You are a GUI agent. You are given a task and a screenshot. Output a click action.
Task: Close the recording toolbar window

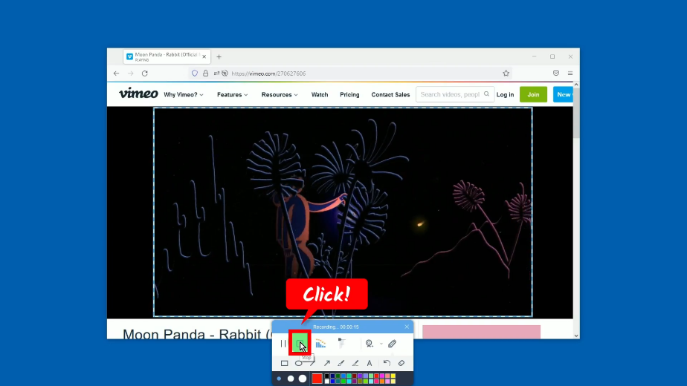(407, 327)
